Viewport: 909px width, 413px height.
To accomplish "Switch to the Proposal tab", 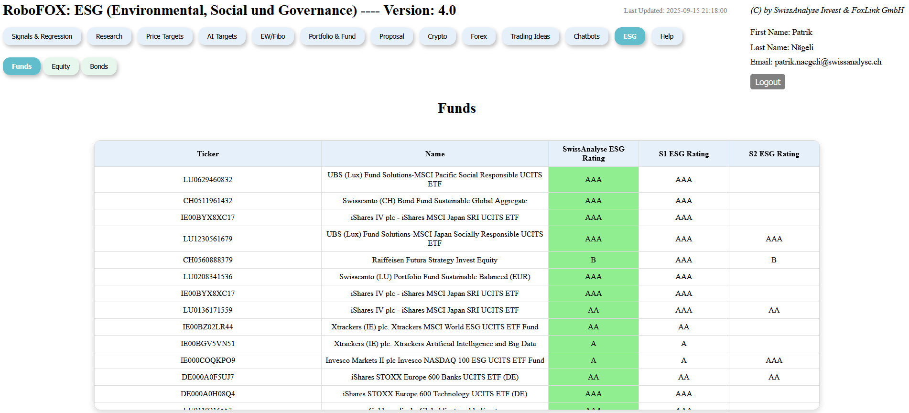I will point(392,36).
